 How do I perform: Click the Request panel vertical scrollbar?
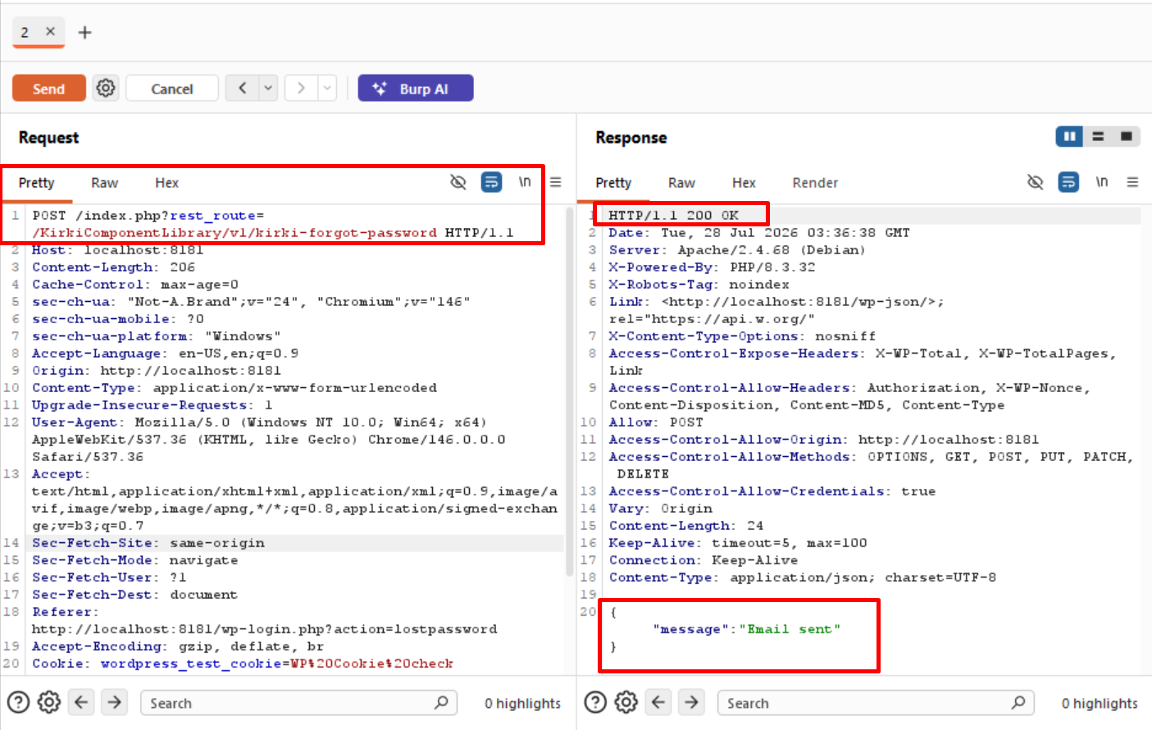point(570,392)
